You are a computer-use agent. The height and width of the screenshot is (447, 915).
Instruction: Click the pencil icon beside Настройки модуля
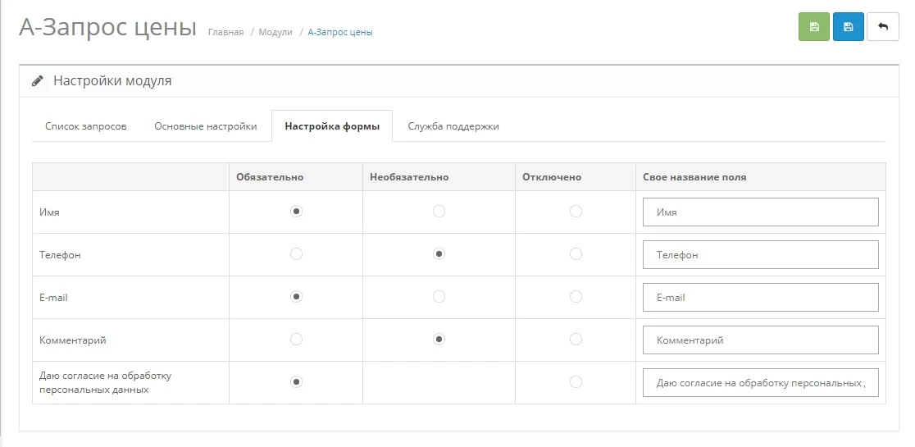click(38, 80)
